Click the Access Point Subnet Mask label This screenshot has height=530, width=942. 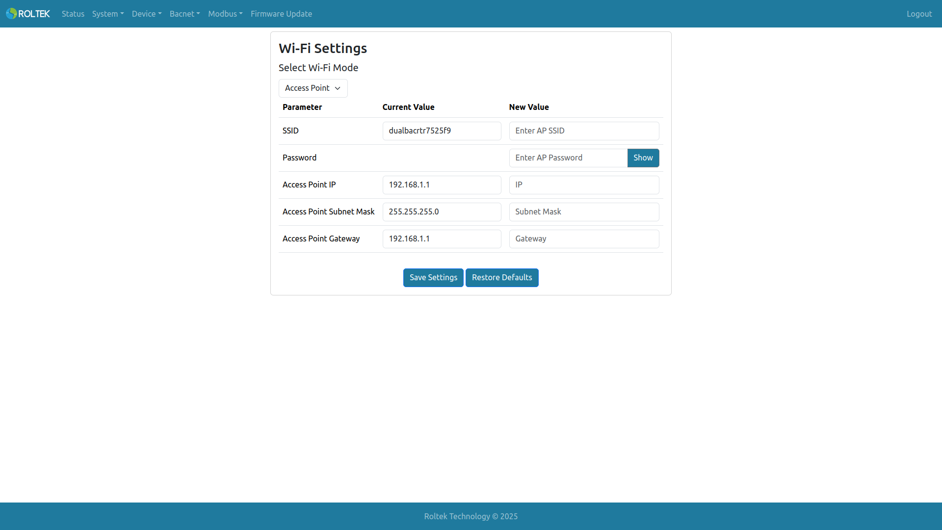[328, 212]
